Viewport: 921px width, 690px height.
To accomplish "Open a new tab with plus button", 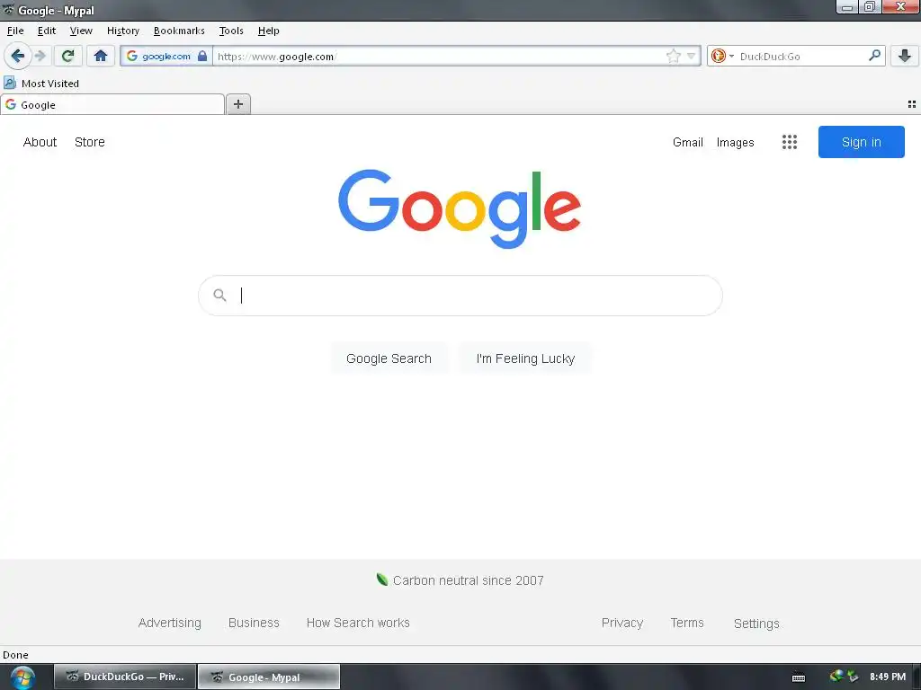I will 237,104.
